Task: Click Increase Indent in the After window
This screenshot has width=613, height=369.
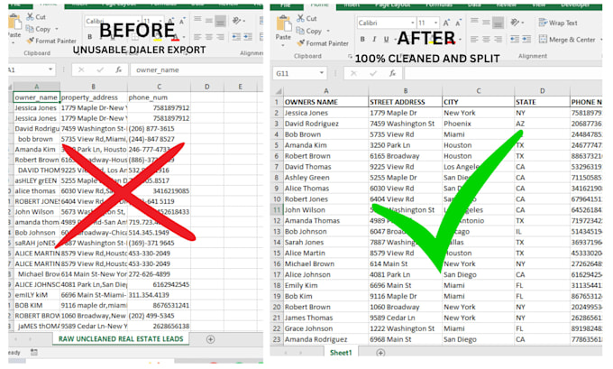Action: pos(526,39)
